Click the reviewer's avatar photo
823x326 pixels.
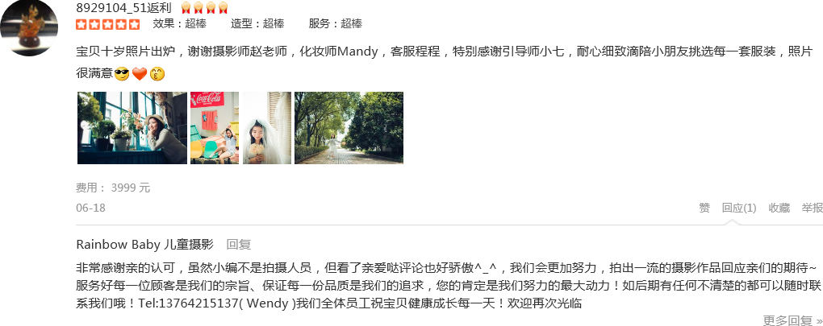coord(29,27)
